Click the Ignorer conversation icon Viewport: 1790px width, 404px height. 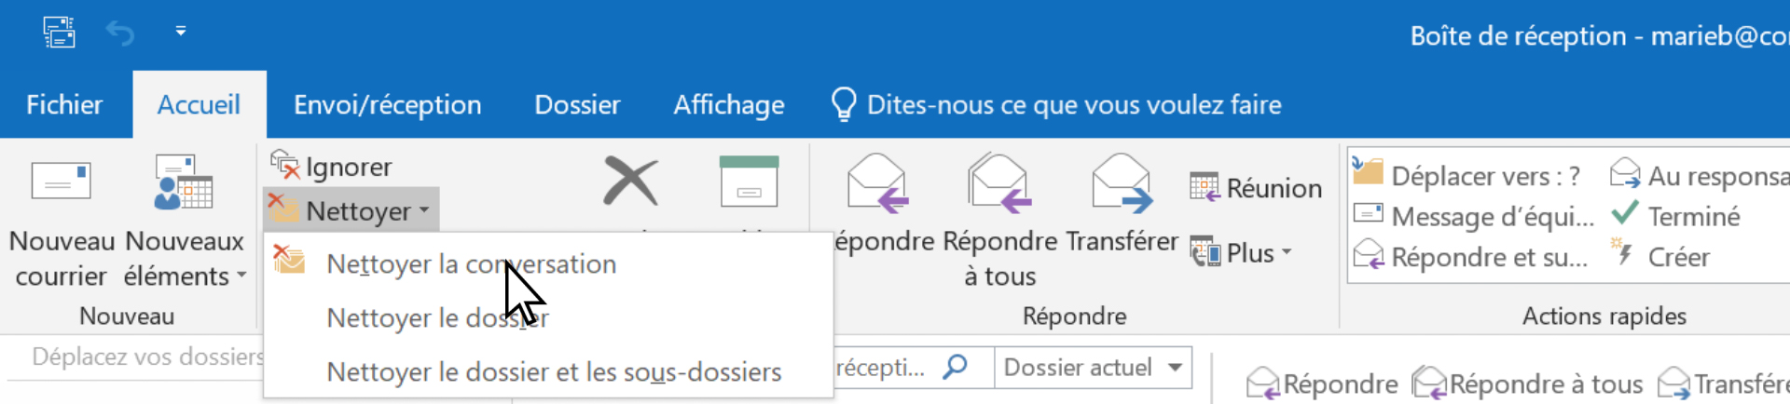(x=285, y=166)
